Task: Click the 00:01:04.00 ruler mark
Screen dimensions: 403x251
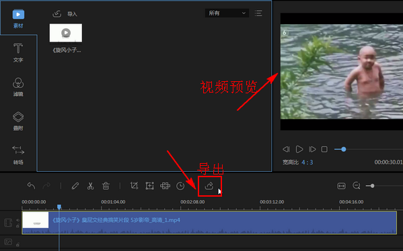Action: 113,202
